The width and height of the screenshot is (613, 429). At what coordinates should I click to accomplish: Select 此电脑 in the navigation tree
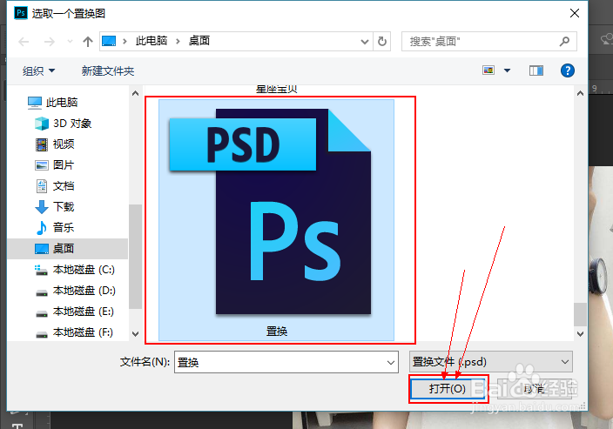[53, 103]
